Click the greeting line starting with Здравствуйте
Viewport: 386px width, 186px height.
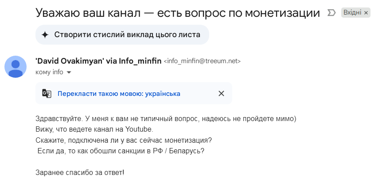[x=166, y=119]
